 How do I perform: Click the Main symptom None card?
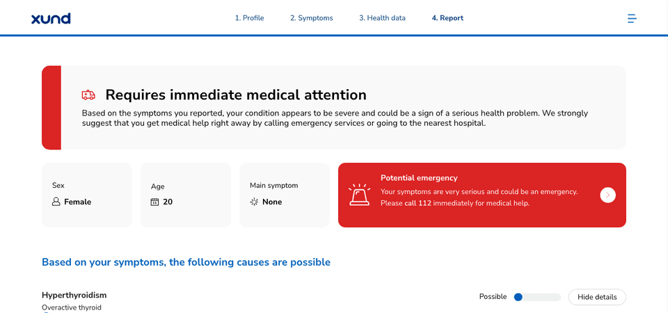click(x=285, y=195)
